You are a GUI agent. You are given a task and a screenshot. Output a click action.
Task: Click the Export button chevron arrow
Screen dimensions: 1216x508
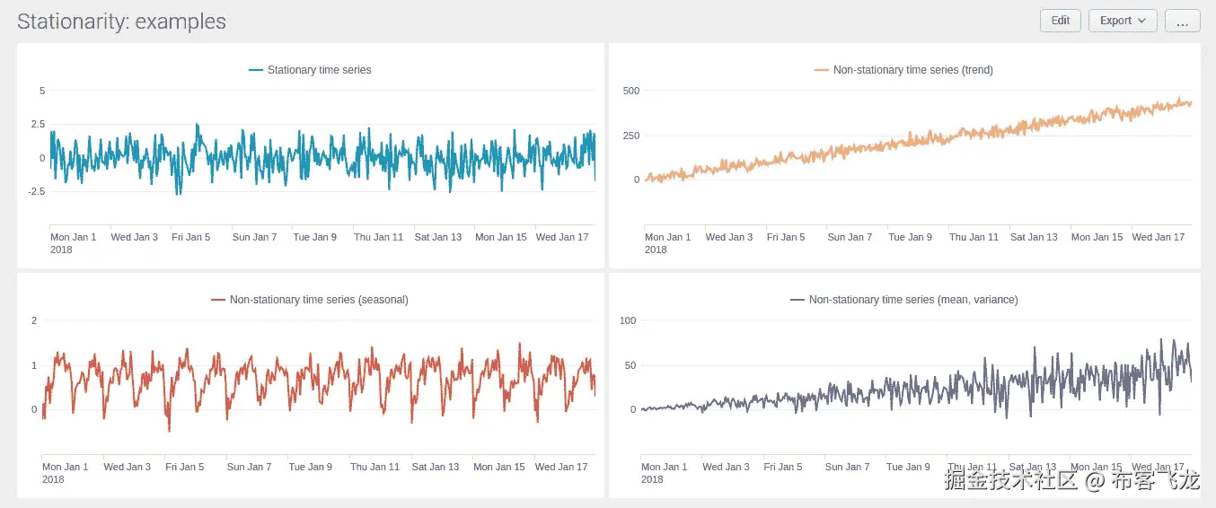pos(1142,21)
